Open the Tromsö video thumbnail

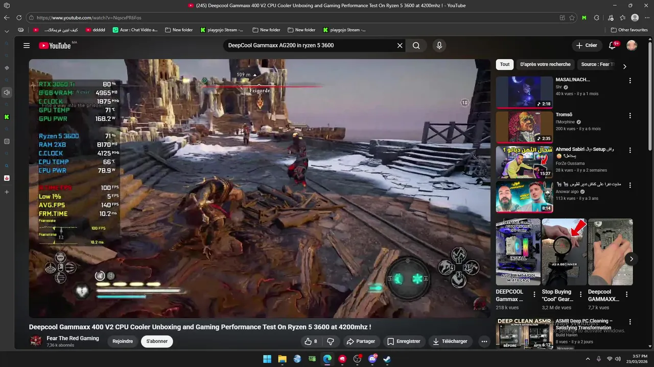tap(524, 127)
